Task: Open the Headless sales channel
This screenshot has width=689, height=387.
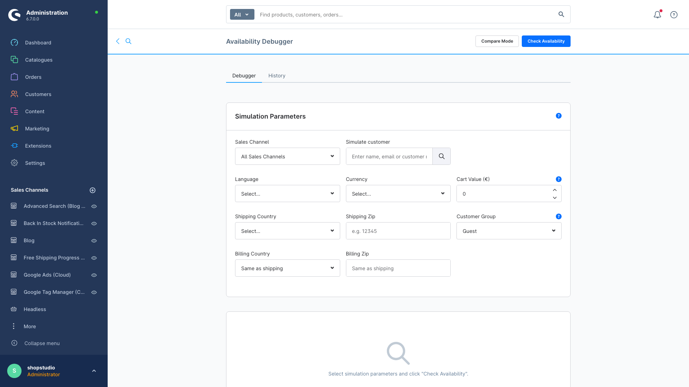Action: pyautogui.click(x=35, y=309)
